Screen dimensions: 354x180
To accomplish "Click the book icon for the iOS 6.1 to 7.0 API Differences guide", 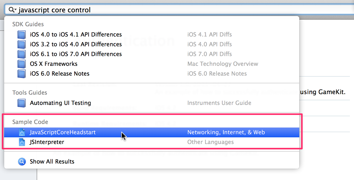I will coord(22,54).
